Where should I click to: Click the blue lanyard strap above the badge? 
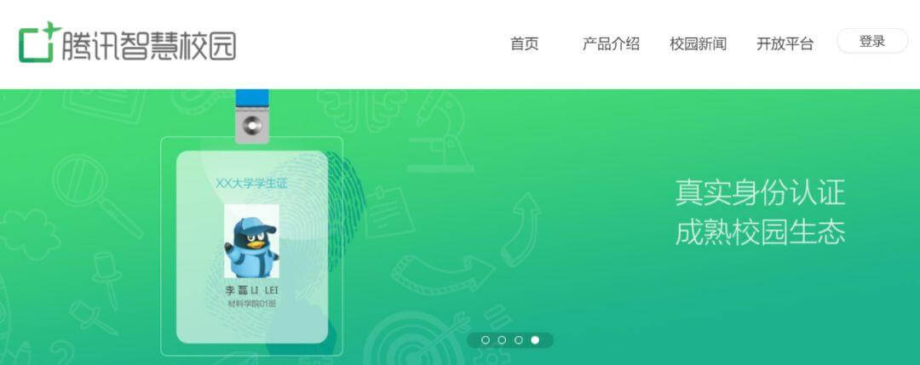(252, 99)
